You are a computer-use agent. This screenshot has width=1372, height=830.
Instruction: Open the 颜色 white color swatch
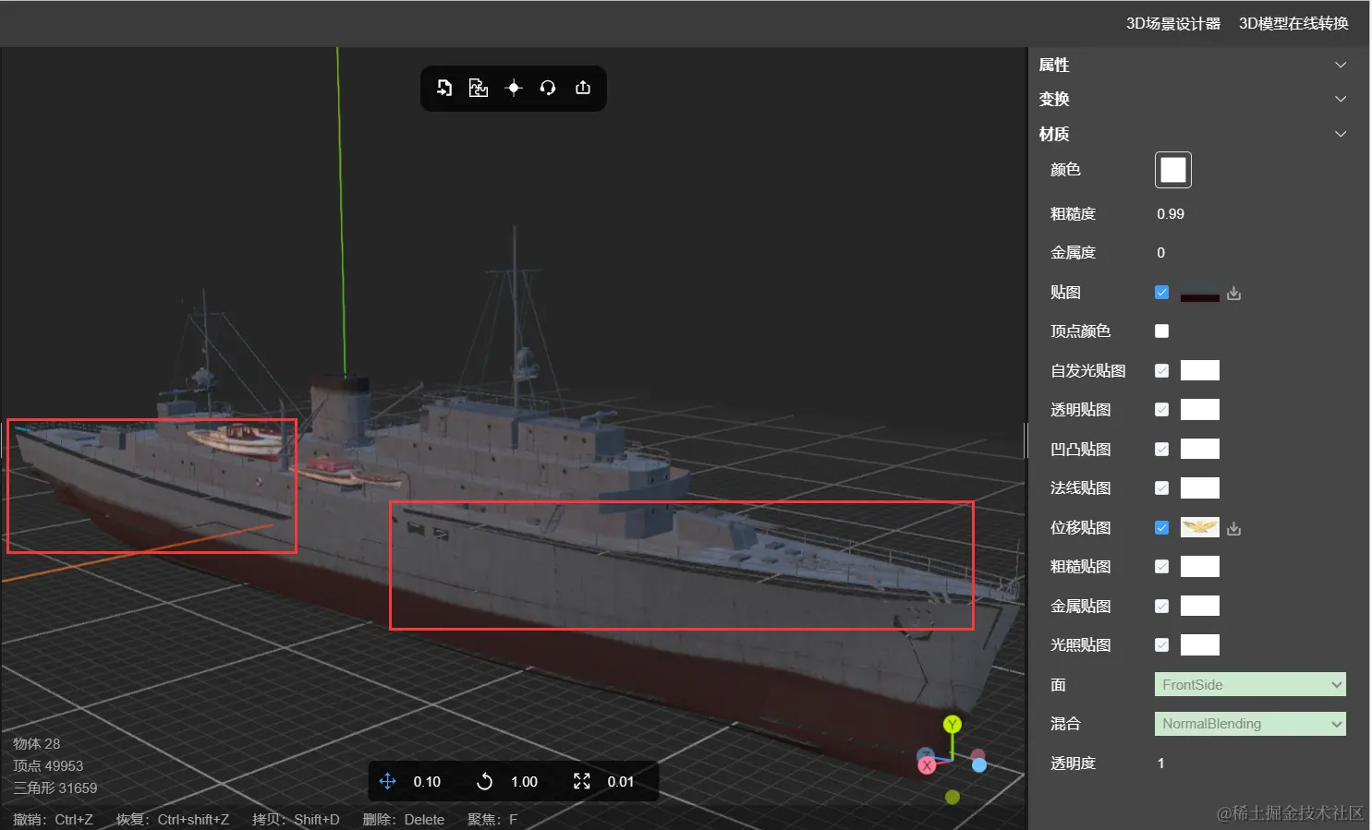tap(1173, 170)
